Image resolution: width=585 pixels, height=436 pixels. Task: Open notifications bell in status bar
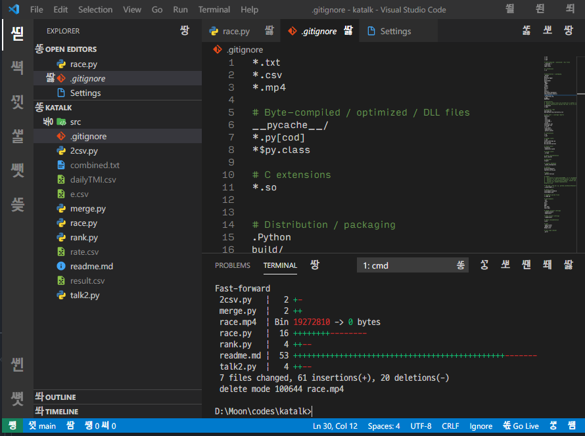click(572, 425)
